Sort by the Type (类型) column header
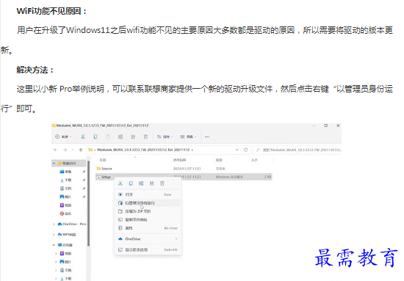 point(219,160)
